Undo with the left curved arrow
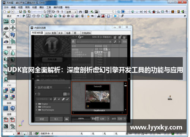The width and height of the screenshot is (190, 137). tap(35, 12)
